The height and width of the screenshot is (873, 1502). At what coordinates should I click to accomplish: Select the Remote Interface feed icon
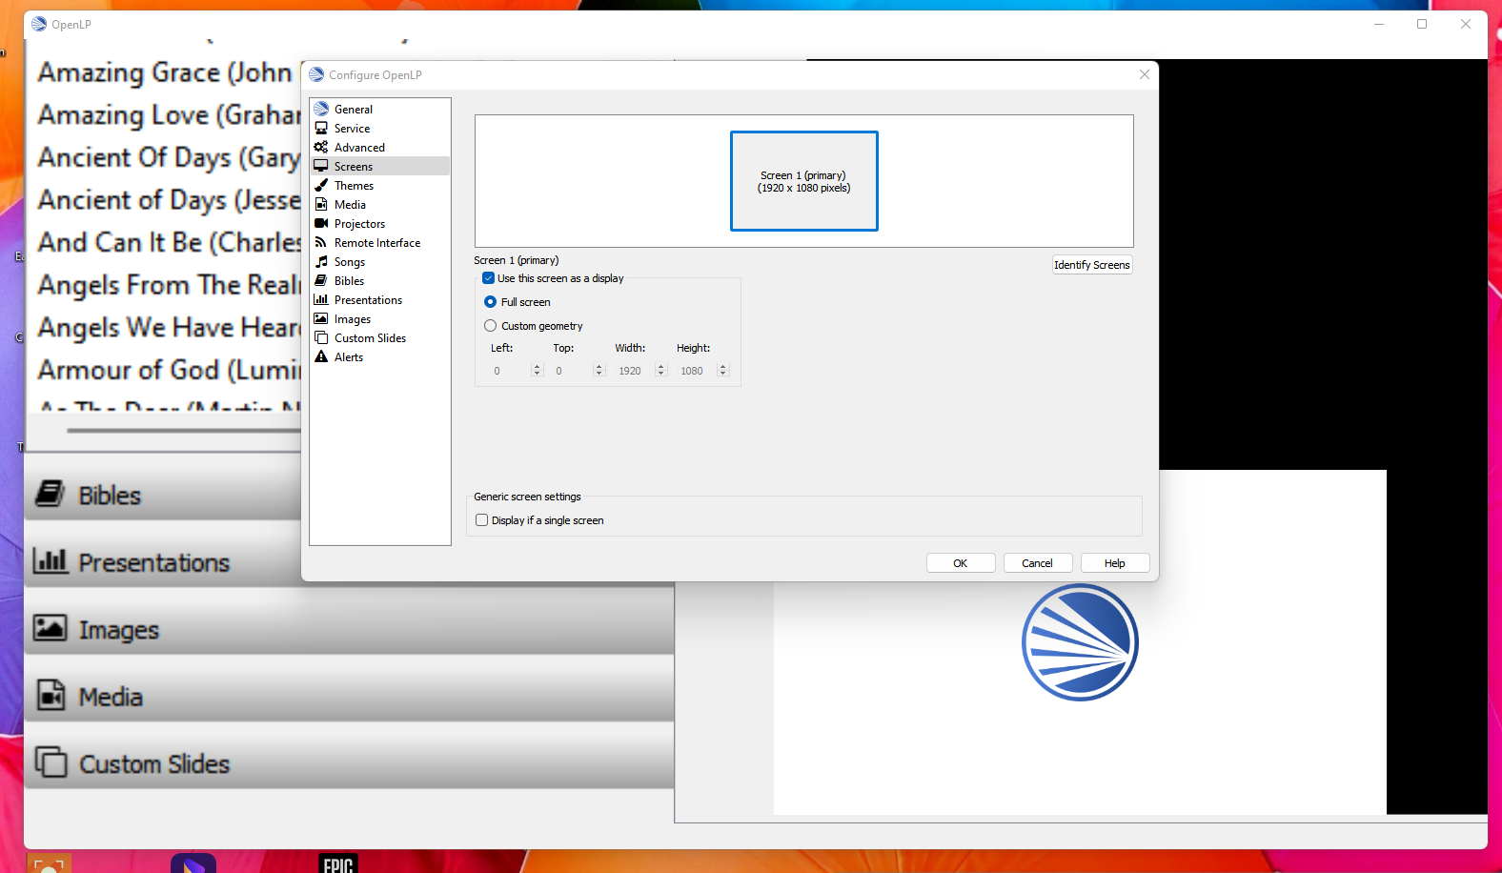pos(321,242)
